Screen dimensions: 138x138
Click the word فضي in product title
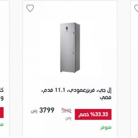[105, 97]
